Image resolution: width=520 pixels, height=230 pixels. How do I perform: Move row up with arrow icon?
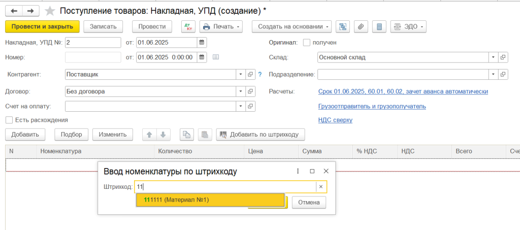click(149, 135)
